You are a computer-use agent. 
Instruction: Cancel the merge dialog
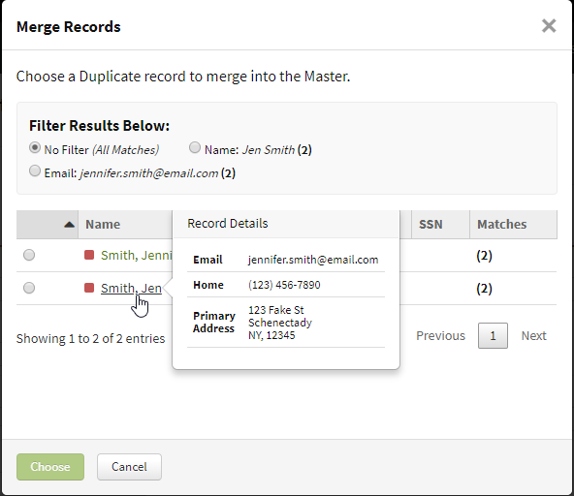[x=129, y=467]
